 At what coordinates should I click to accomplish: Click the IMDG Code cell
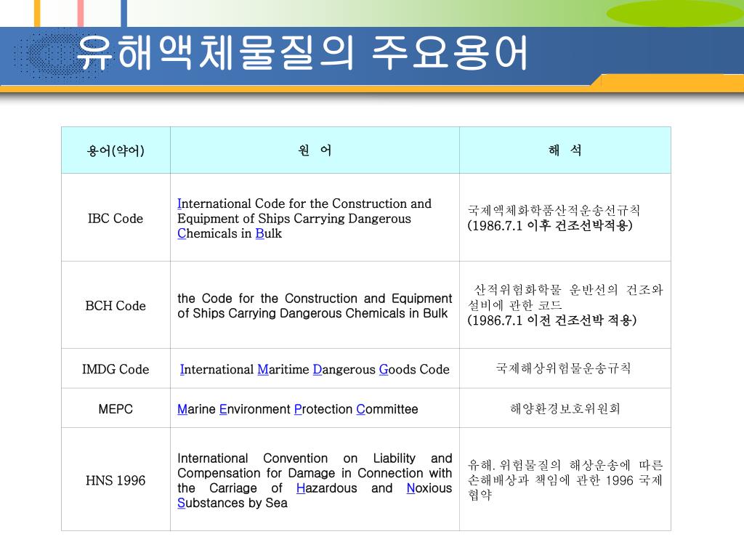[x=116, y=369]
